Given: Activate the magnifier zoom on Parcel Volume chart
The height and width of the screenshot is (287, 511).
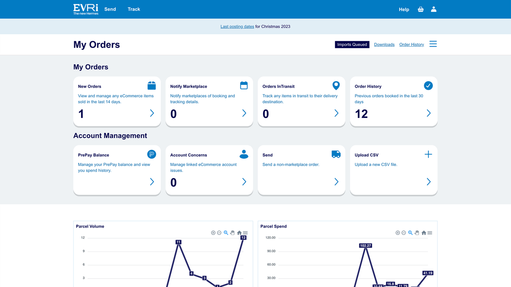Looking at the screenshot, I should 226,233.
